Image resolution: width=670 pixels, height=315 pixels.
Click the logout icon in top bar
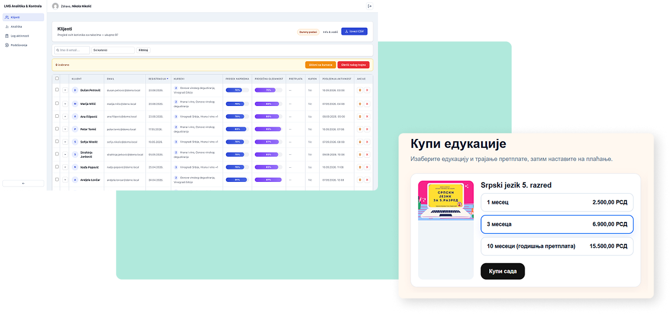pyautogui.click(x=370, y=6)
